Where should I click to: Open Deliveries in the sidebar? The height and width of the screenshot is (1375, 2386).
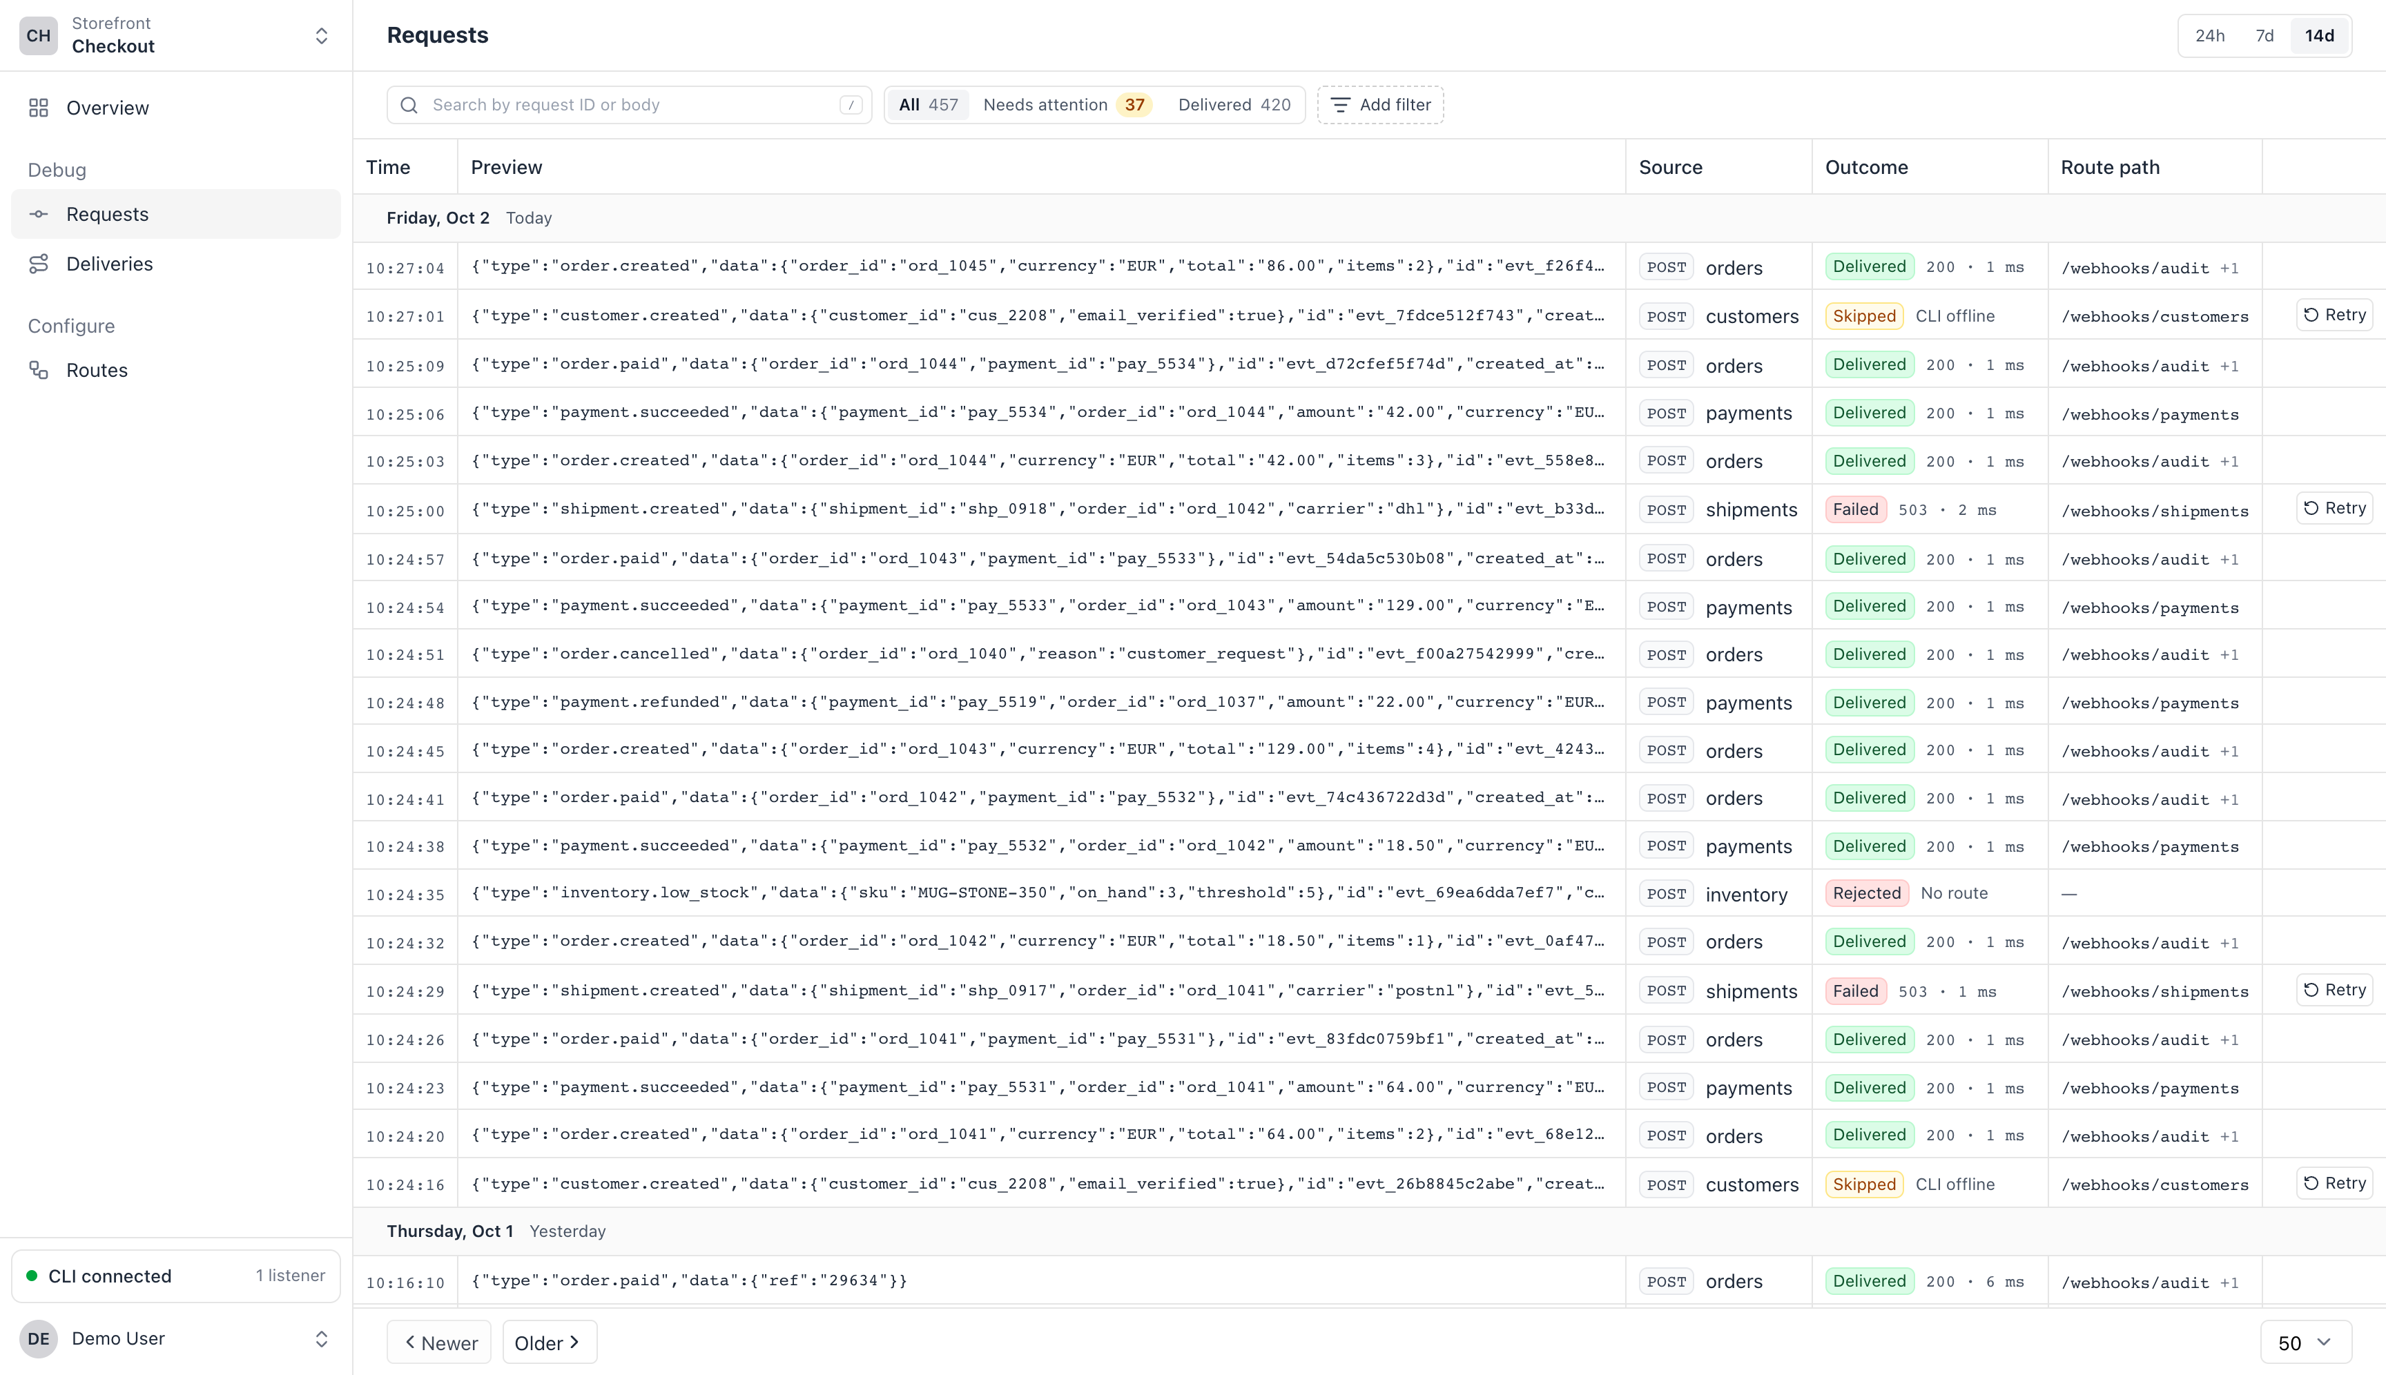[175, 264]
